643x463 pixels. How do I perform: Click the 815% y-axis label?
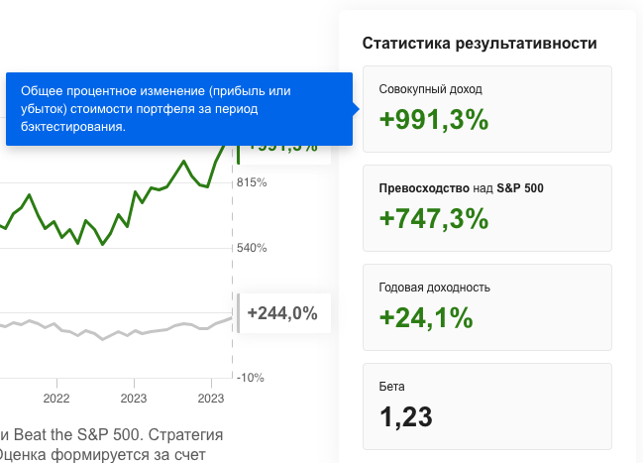coord(252,182)
